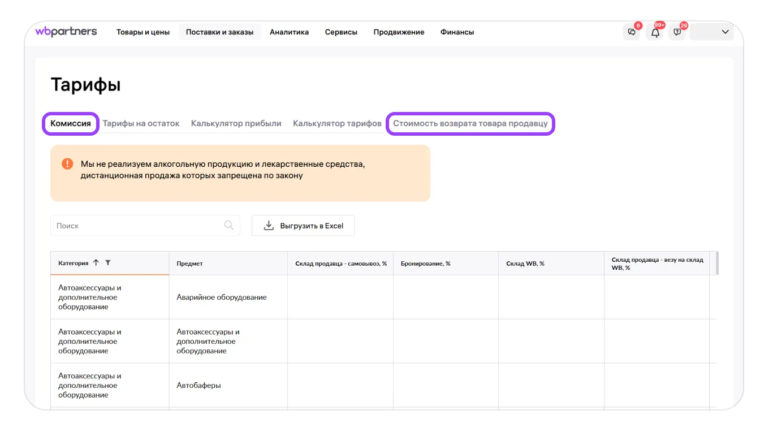Switch to Тарифы на остаток tab

point(141,123)
